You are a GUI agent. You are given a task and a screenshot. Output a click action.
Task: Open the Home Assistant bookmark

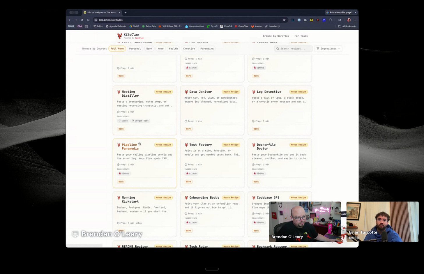(195, 26)
